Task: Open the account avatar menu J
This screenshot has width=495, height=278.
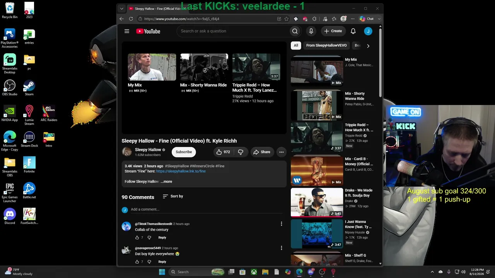Action: 368,31
